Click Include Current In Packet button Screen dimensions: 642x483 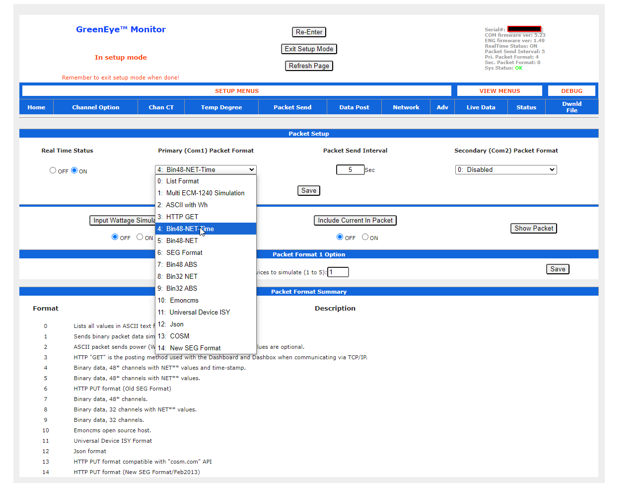[x=355, y=221]
